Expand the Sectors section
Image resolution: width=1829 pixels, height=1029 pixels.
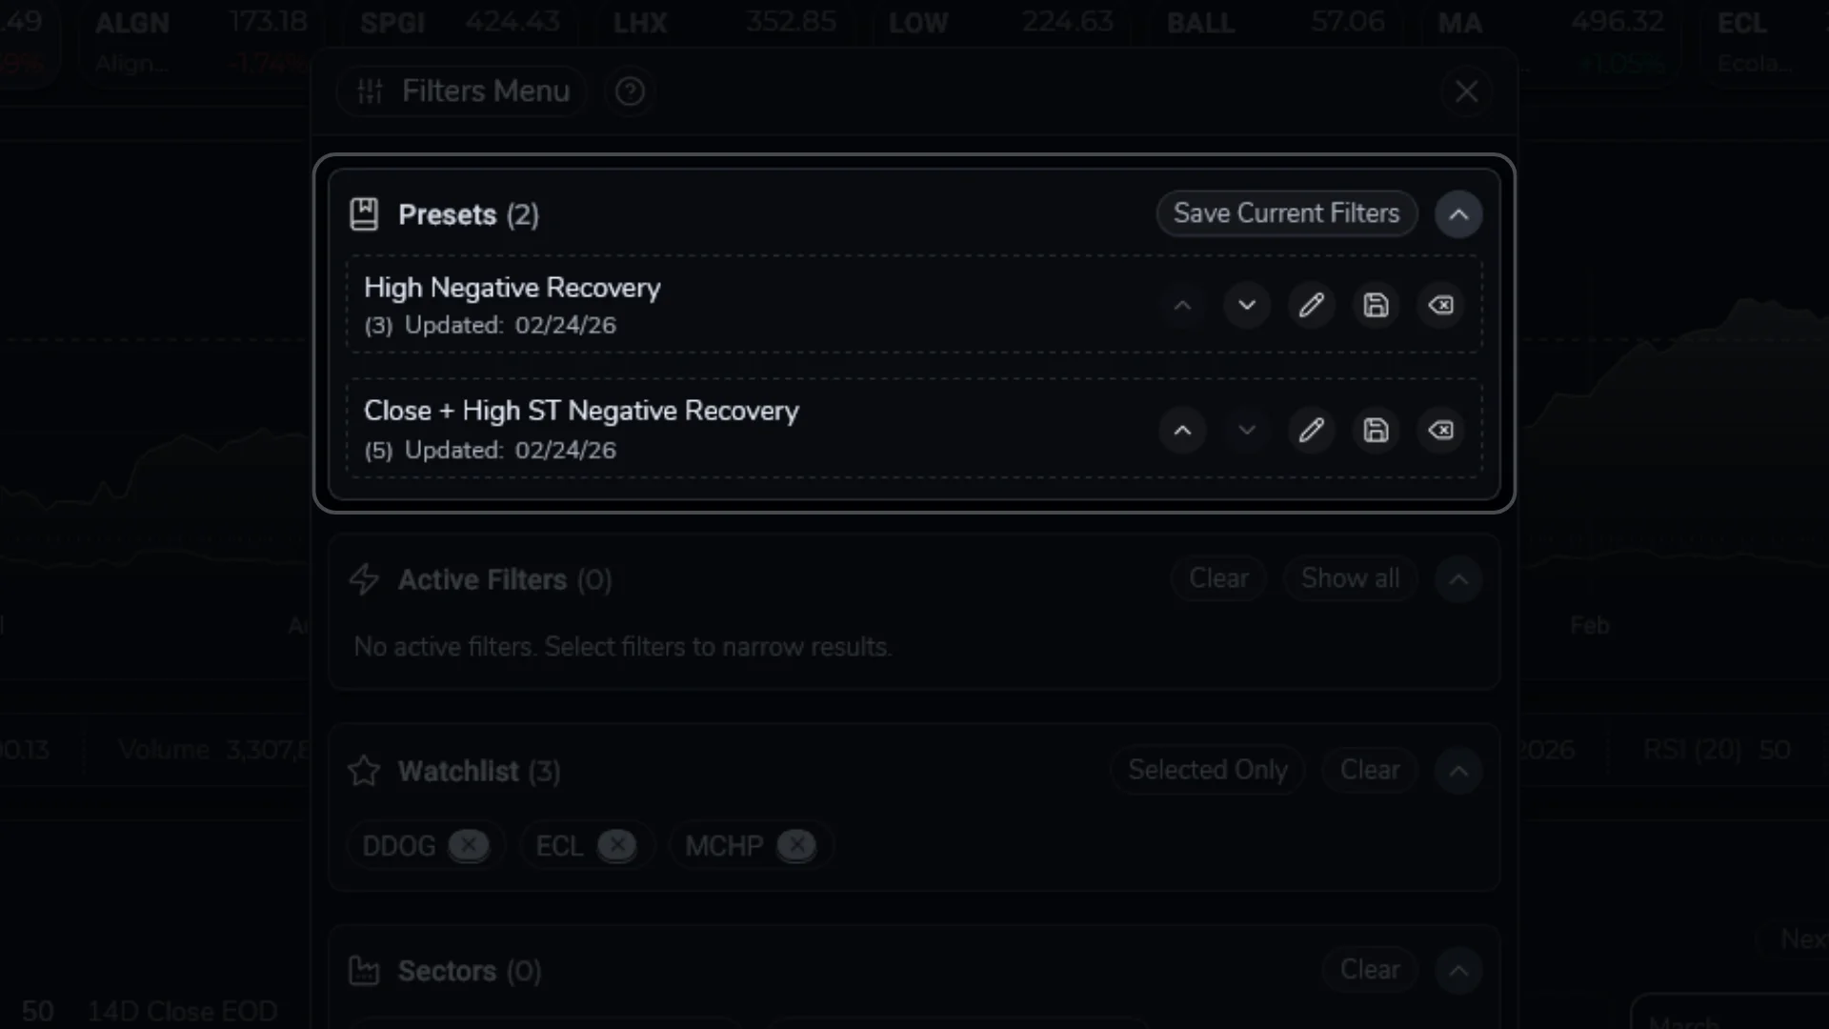(x=1458, y=970)
